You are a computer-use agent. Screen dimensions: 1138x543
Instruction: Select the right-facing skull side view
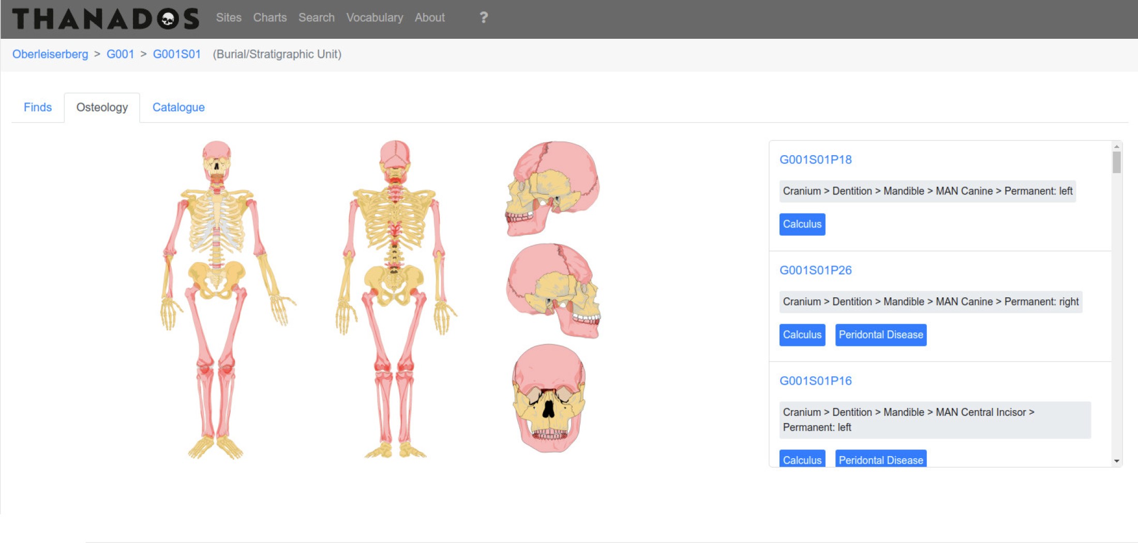(x=553, y=291)
